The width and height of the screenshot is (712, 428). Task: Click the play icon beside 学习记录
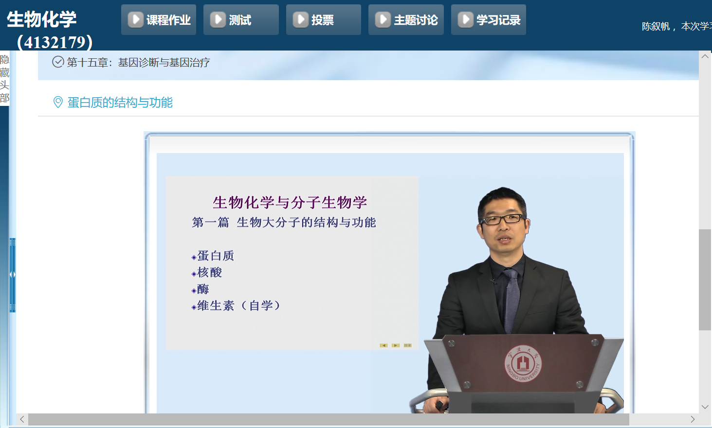click(x=465, y=19)
